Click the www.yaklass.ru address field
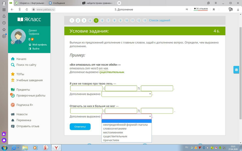The width and height of the screenshot is (242, 151). coord(45,9)
